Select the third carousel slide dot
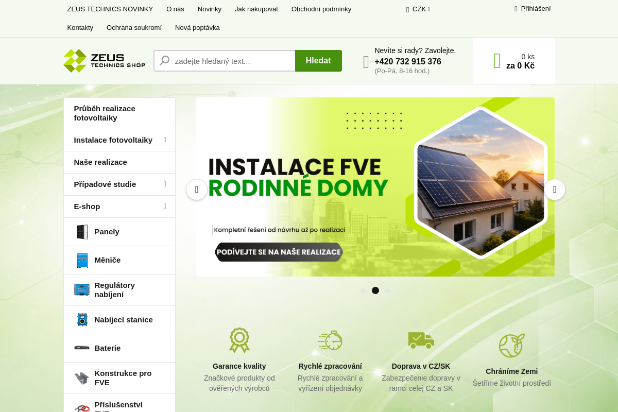 click(388, 290)
